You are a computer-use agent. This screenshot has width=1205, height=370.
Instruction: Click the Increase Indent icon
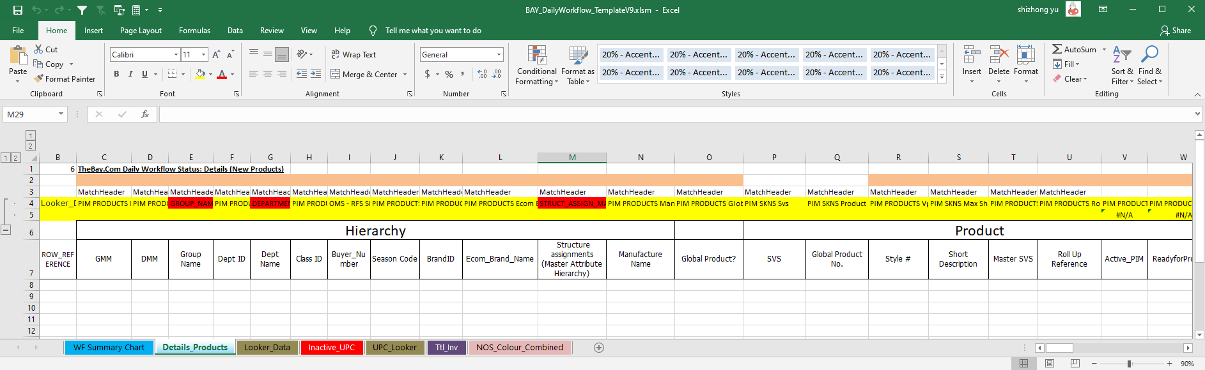316,74
